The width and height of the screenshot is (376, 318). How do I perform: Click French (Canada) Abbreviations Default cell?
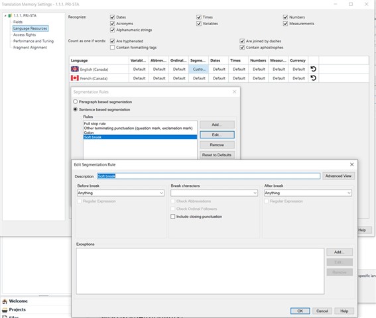(x=159, y=78)
